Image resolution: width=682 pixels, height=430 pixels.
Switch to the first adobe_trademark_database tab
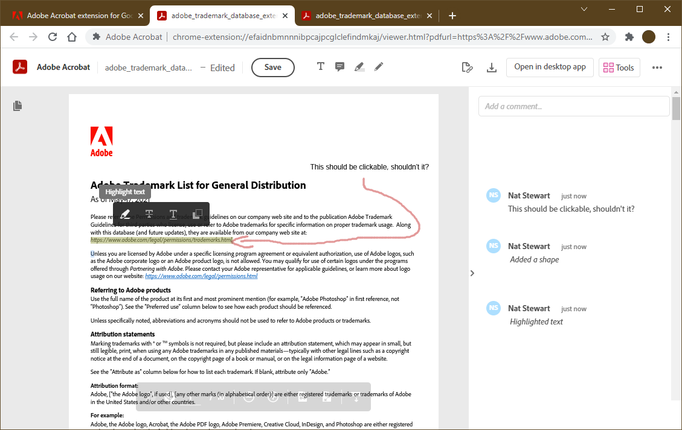217,14
